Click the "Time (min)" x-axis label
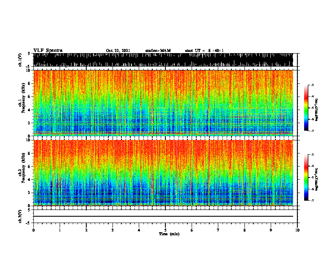The height and width of the screenshot is (258, 335). [169, 234]
